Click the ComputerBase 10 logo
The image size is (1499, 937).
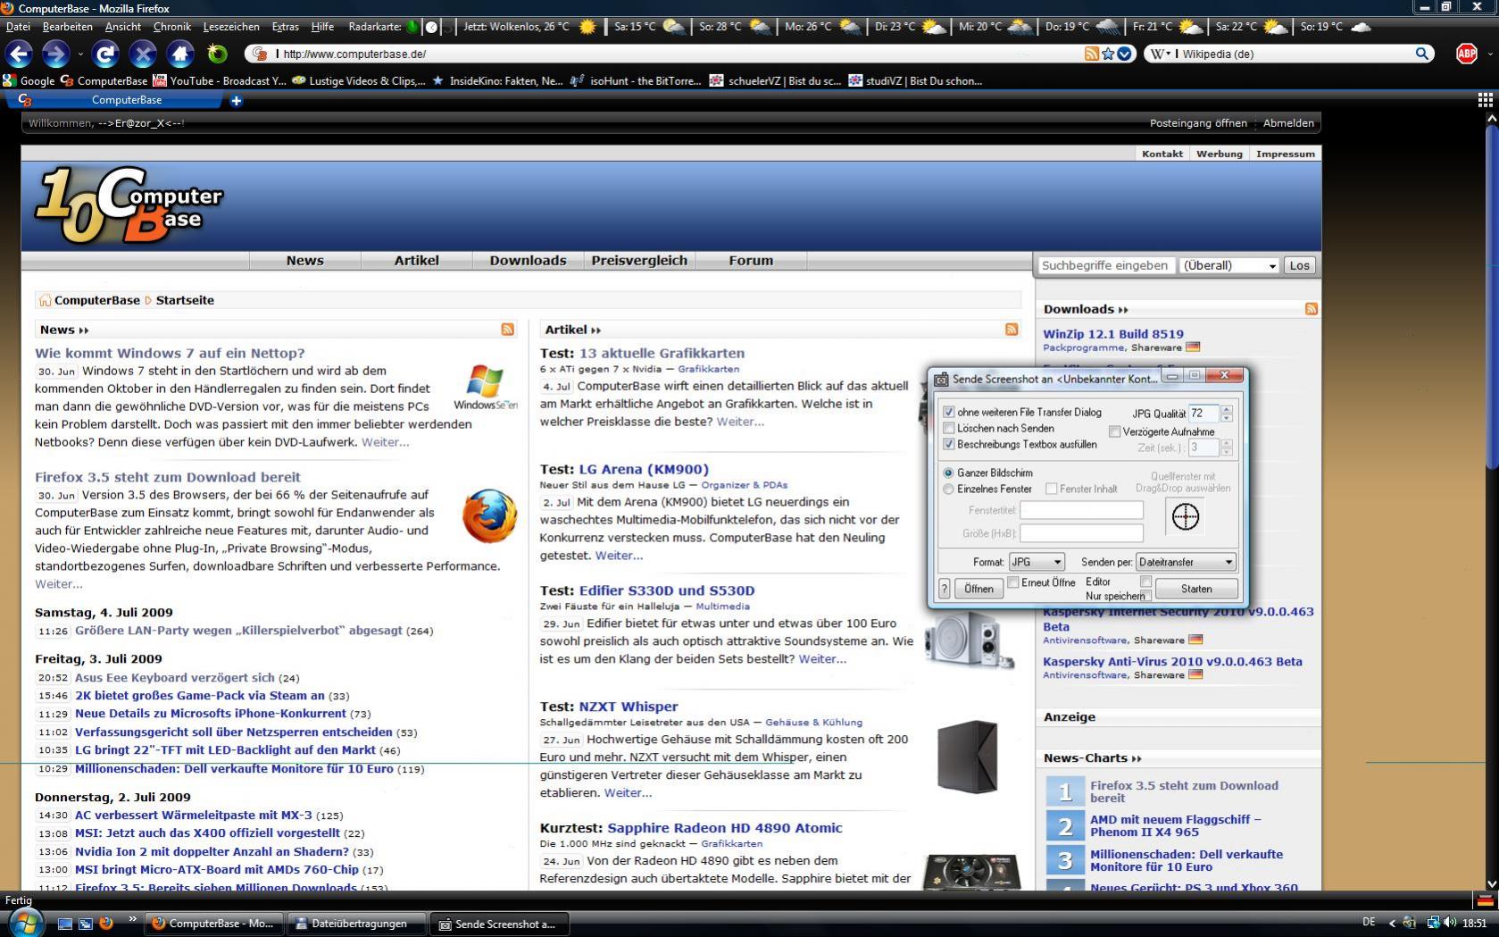[x=129, y=205]
